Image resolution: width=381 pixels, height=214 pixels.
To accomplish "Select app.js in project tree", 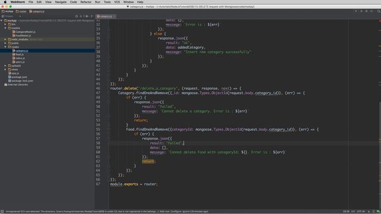I will pos(14,73).
